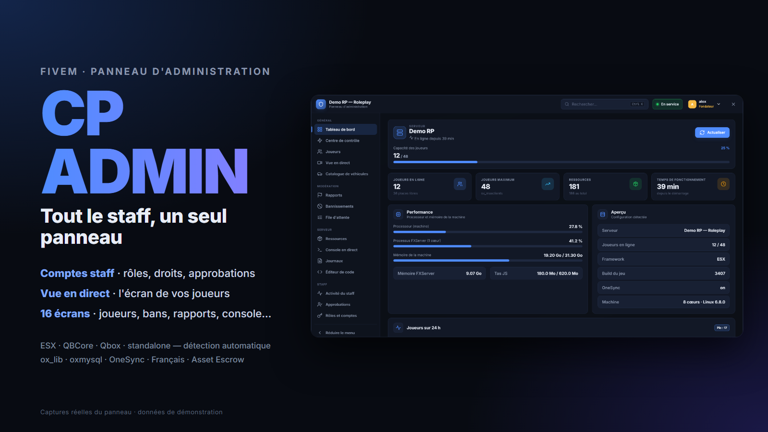The width and height of the screenshot is (768, 432).
Task: Close the admin panel with the X
Action: pyautogui.click(x=733, y=104)
